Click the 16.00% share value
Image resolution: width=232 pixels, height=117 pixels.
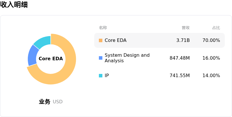coord(211,58)
